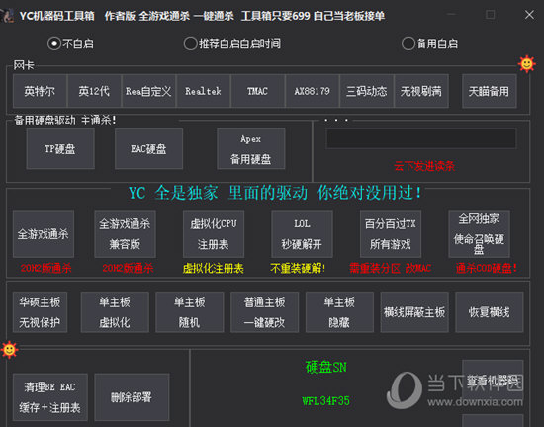The width and height of the screenshot is (544, 427).
Task: Click the yellow 虚拟化注册表 caption
Action: coord(214,268)
